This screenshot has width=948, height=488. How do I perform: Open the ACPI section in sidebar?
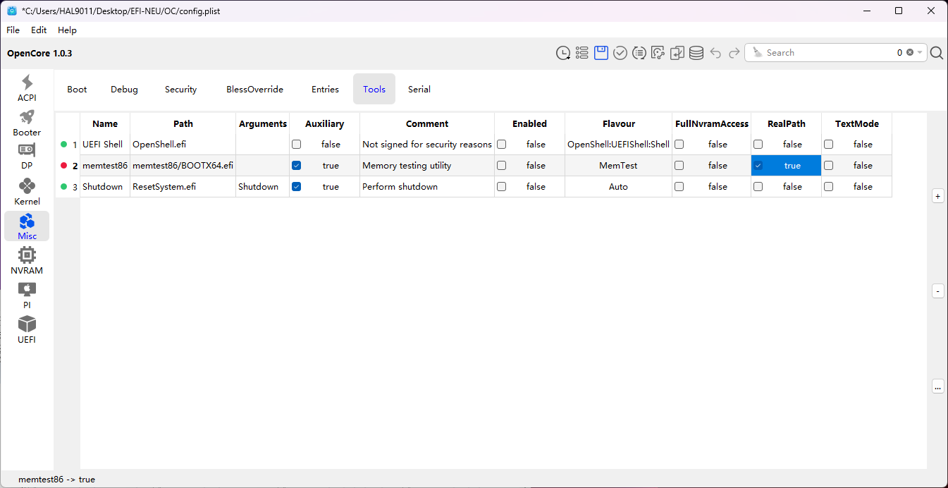pyautogui.click(x=27, y=89)
